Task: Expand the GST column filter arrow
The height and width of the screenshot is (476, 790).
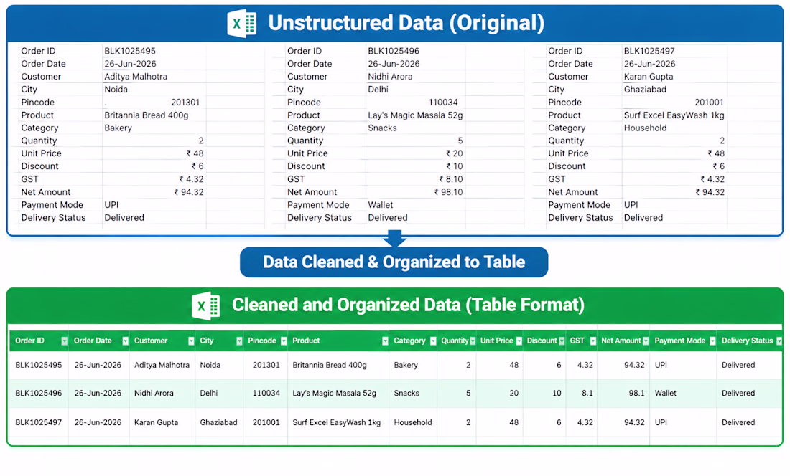Action: (593, 341)
